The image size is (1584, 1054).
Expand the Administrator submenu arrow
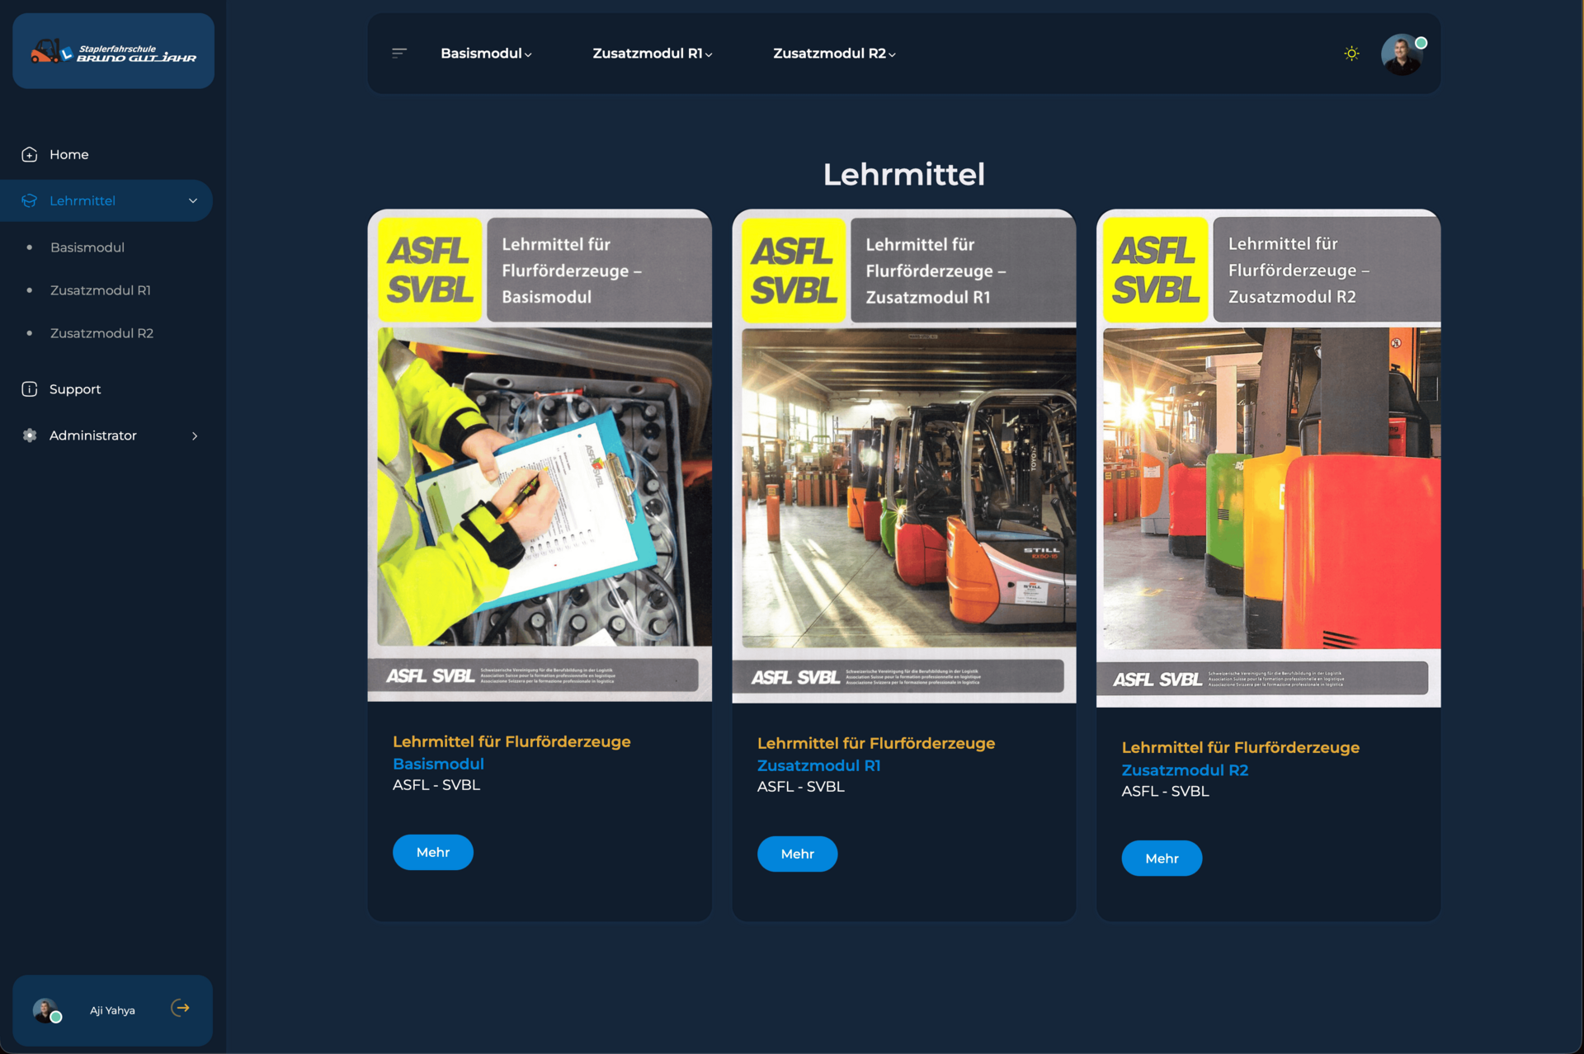(195, 435)
